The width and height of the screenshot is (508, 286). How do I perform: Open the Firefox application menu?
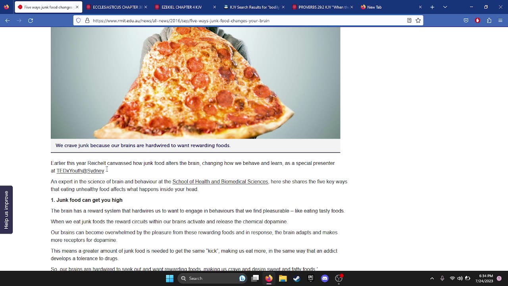coord(500,20)
